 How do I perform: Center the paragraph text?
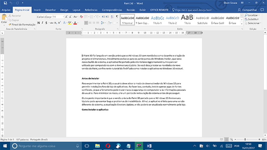(x=90, y=23)
